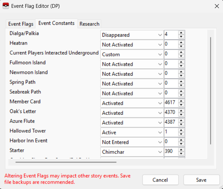The height and width of the screenshot is (189, 223).
Task: Decrease the Starter numeric value
Action: point(181,154)
